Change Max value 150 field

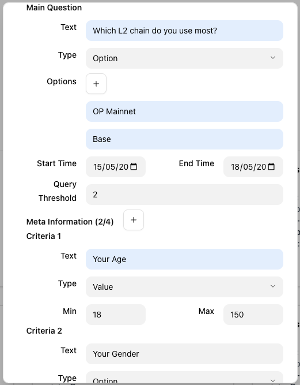pos(253,315)
